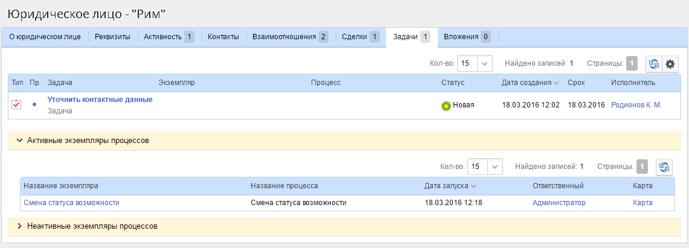Image resolution: width=689 pixels, height=248 pixels.
Task: Collapse 'Активные экземпляры процессов' section
Action: pyautogui.click(x=20, y=141)
